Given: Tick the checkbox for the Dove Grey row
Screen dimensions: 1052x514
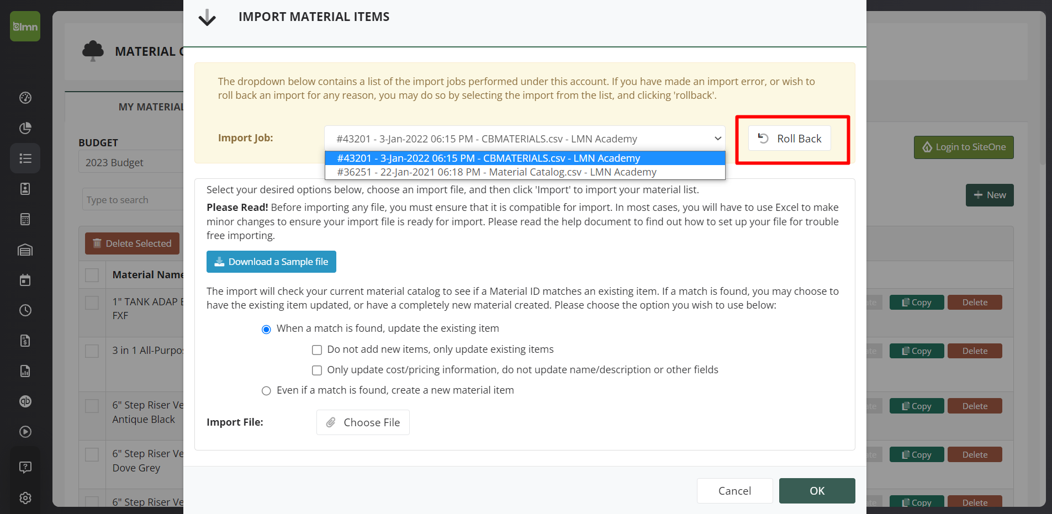Looking at the screenshot, I should tap(92, 454).
